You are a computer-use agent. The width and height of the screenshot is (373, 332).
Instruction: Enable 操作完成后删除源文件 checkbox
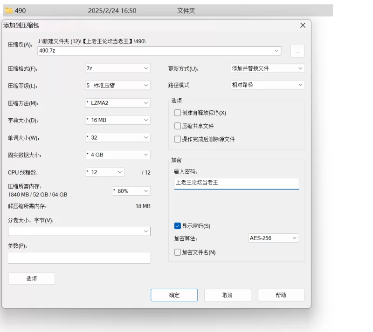click(x=178, y=139)
